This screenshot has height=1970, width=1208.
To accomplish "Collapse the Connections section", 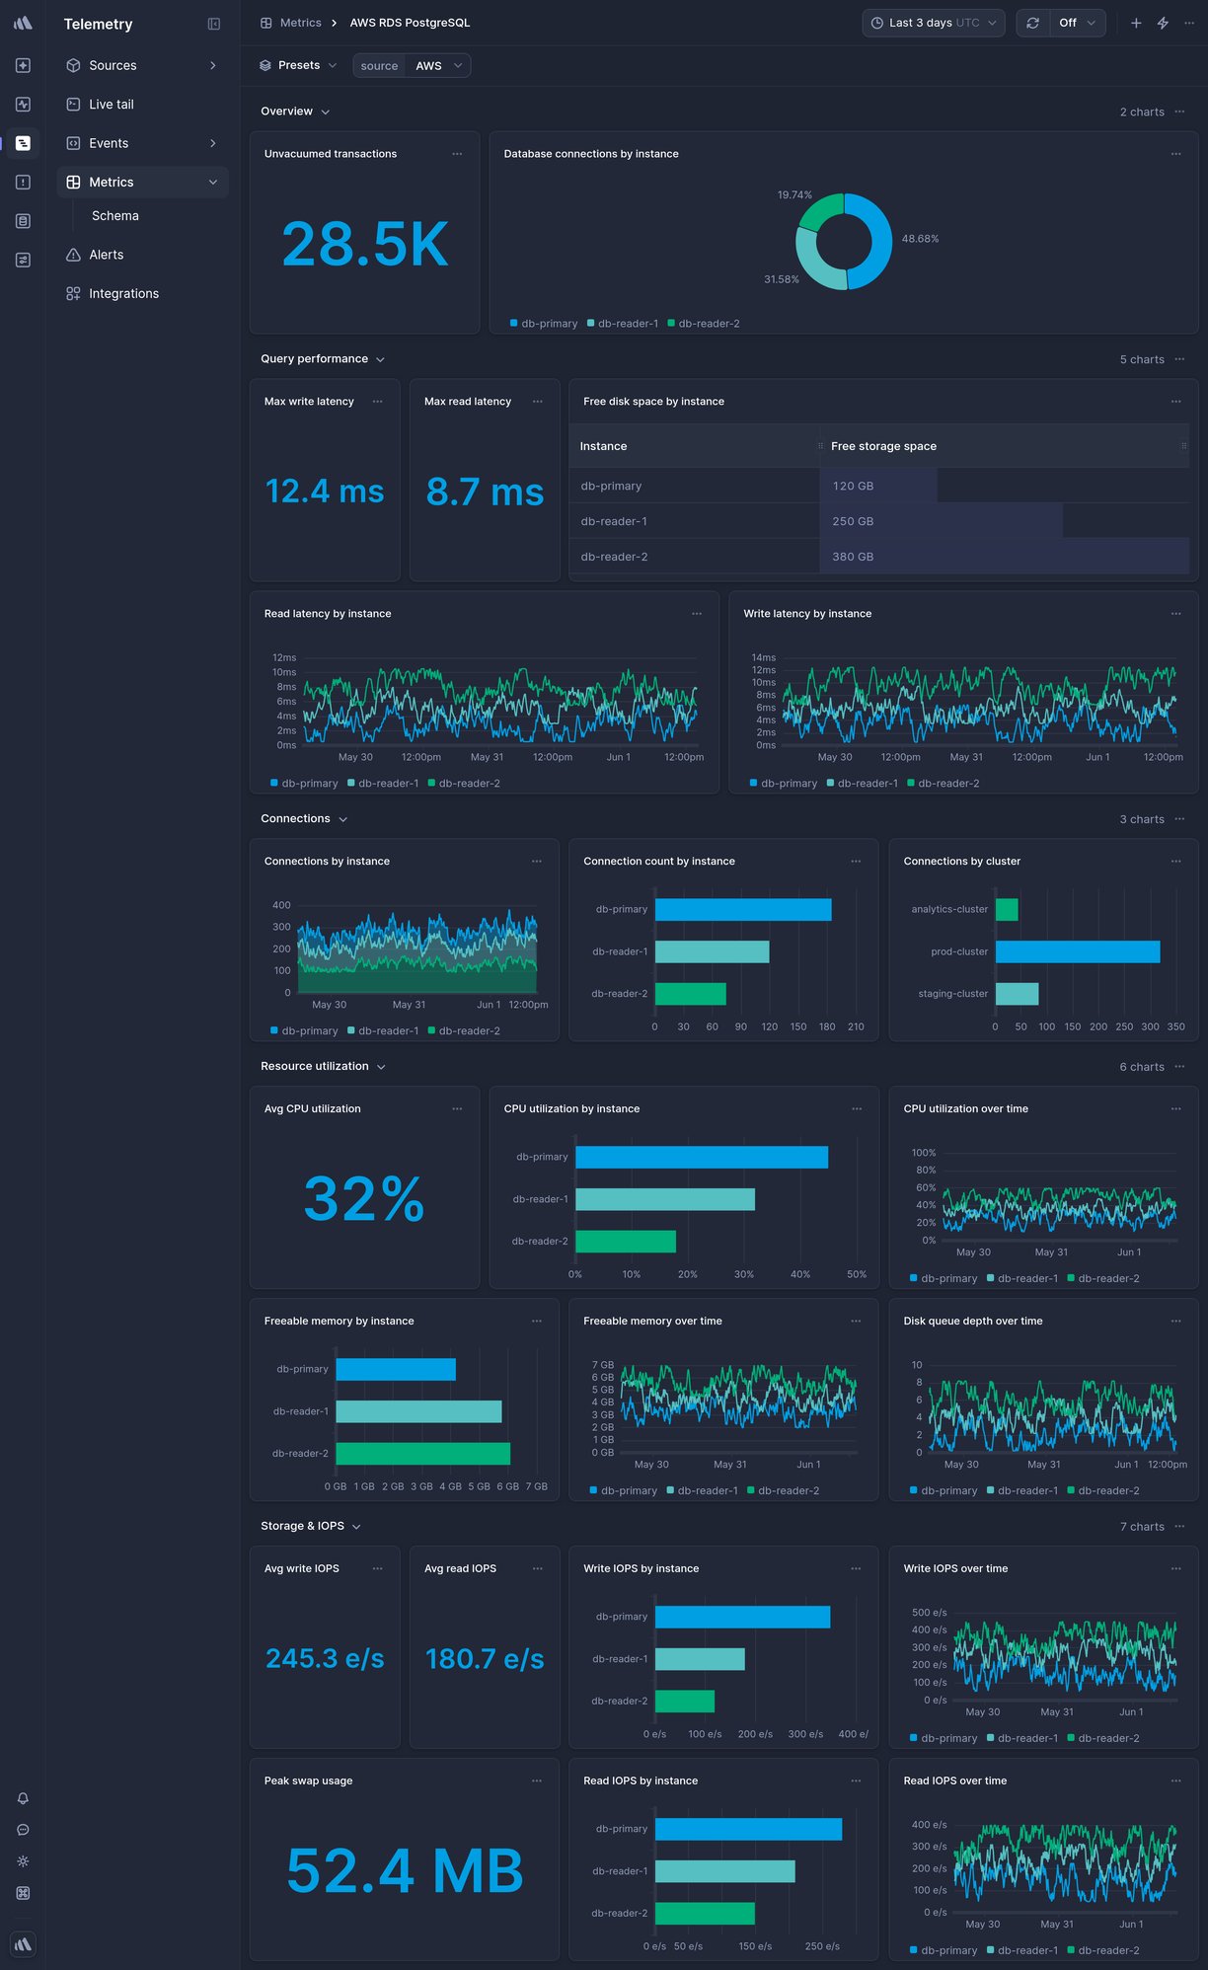I will tap(304, 819).
